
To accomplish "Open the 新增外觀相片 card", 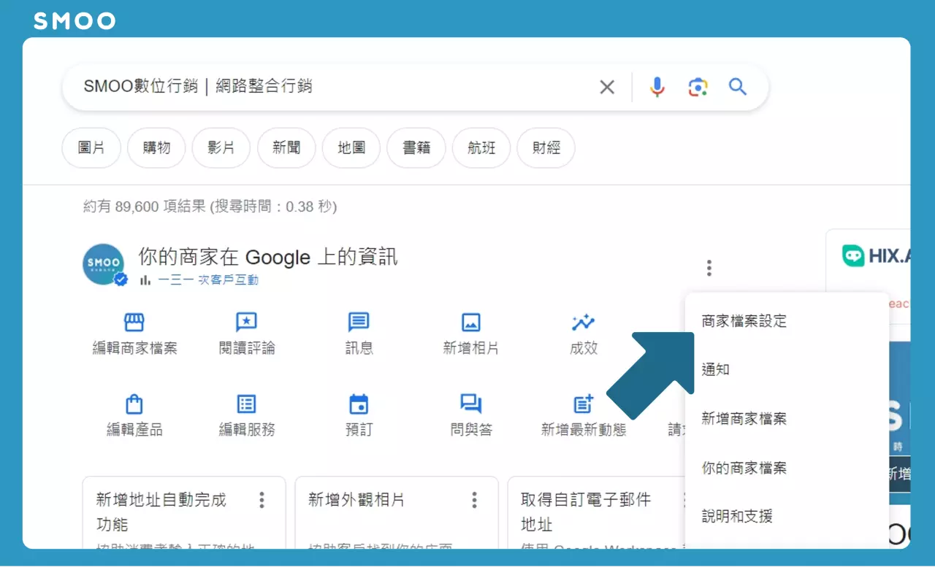I will (397, 513).
